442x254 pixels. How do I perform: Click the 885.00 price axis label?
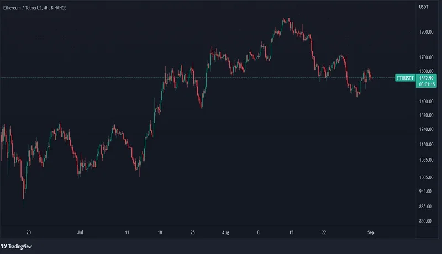425,207
